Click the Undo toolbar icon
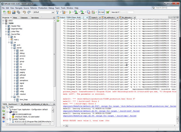This screenshot has width=181, height=132. coord(24,12)
